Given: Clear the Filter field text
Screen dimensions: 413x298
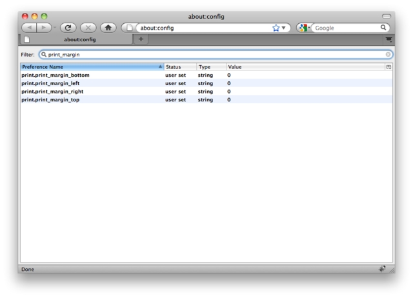Looking at the screenshot, I should pos(388,55).
